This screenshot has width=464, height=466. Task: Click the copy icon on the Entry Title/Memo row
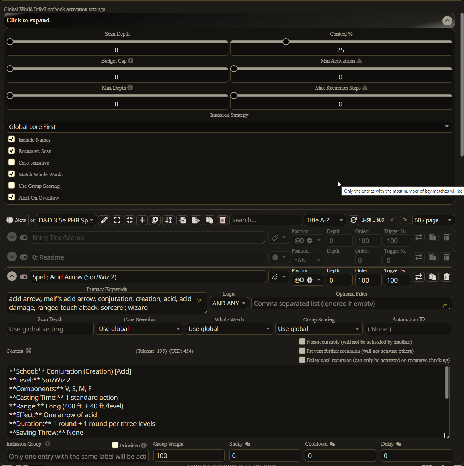click(x=433, y=237)
